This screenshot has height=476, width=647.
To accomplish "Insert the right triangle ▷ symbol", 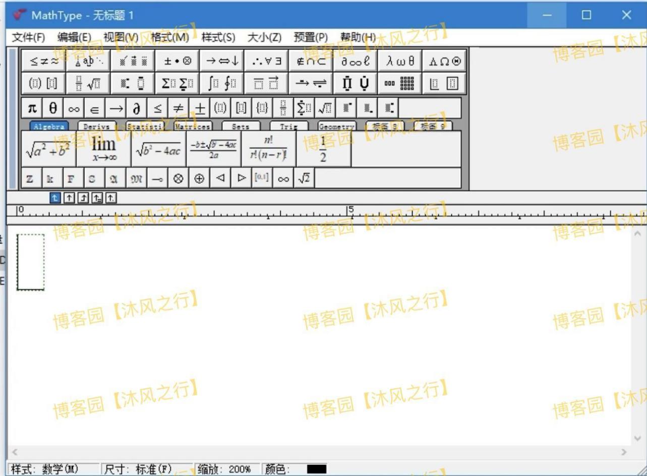I will click(241, 178).
